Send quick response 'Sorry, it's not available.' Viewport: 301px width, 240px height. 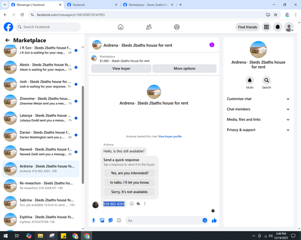click(x=129, y=192)
